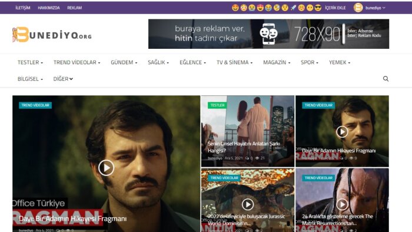This screenshot has height=232, width=412.
Task: Open bunediyo account dropdown
Action: tap(376, 8)
